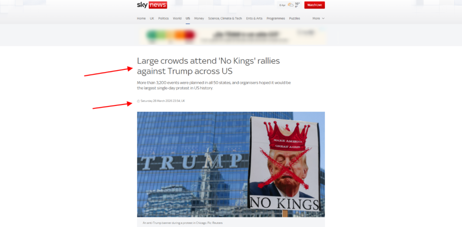Go to the UK section

click(x=152, y=18)
